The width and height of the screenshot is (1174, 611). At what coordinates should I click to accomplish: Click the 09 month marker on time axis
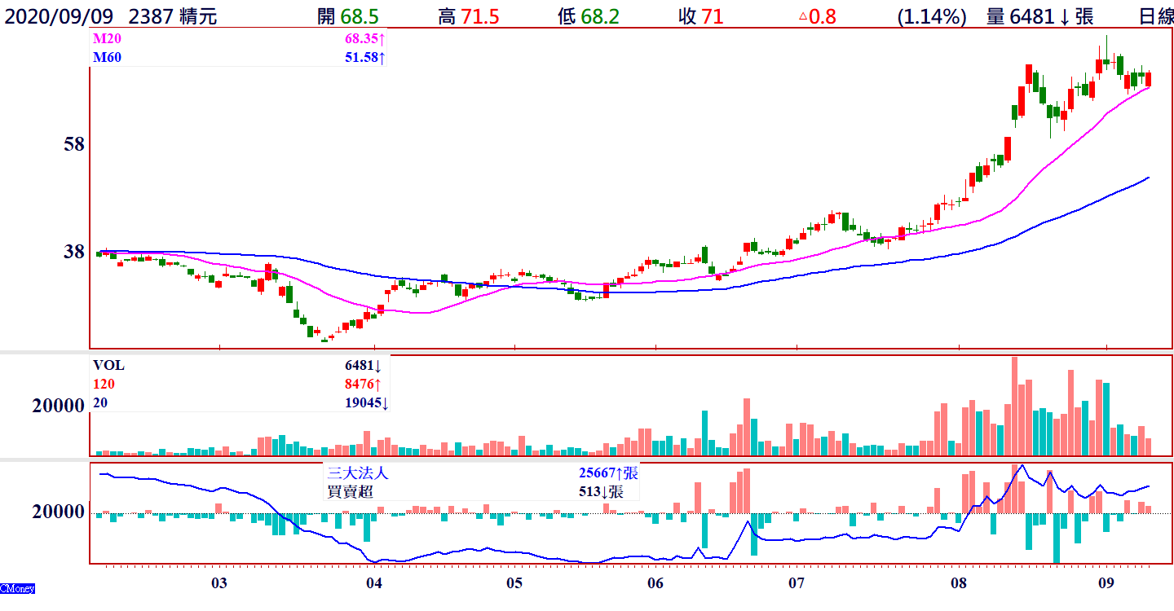pyautogui.click(x=1106, y=583)
